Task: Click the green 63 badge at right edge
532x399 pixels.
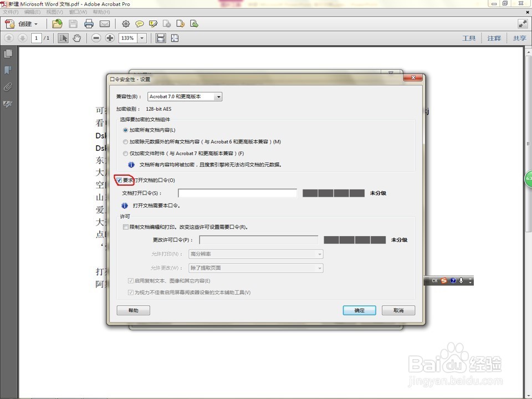Action: click(529, 178)
